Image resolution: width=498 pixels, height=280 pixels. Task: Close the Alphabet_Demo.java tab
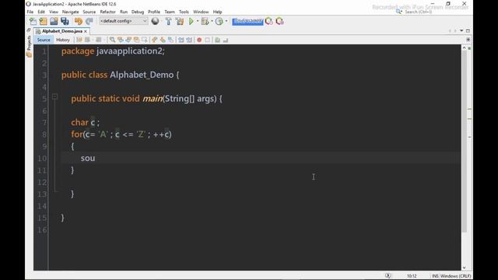tap(86, 31)
